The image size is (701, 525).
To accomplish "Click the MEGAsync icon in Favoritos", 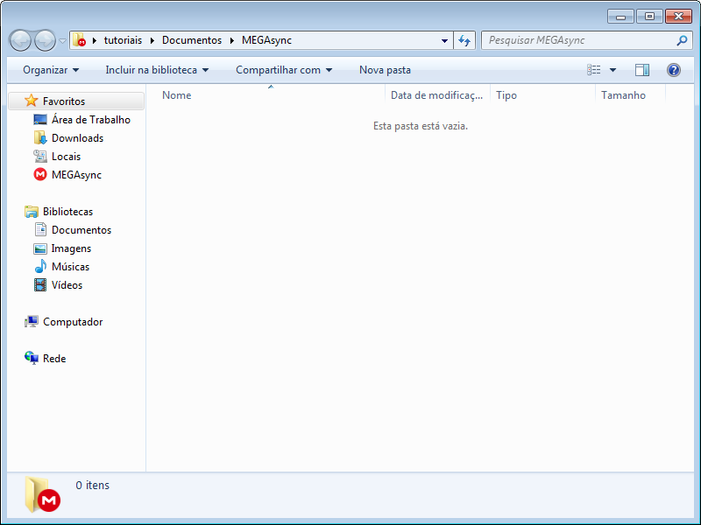I will (40, 175).
